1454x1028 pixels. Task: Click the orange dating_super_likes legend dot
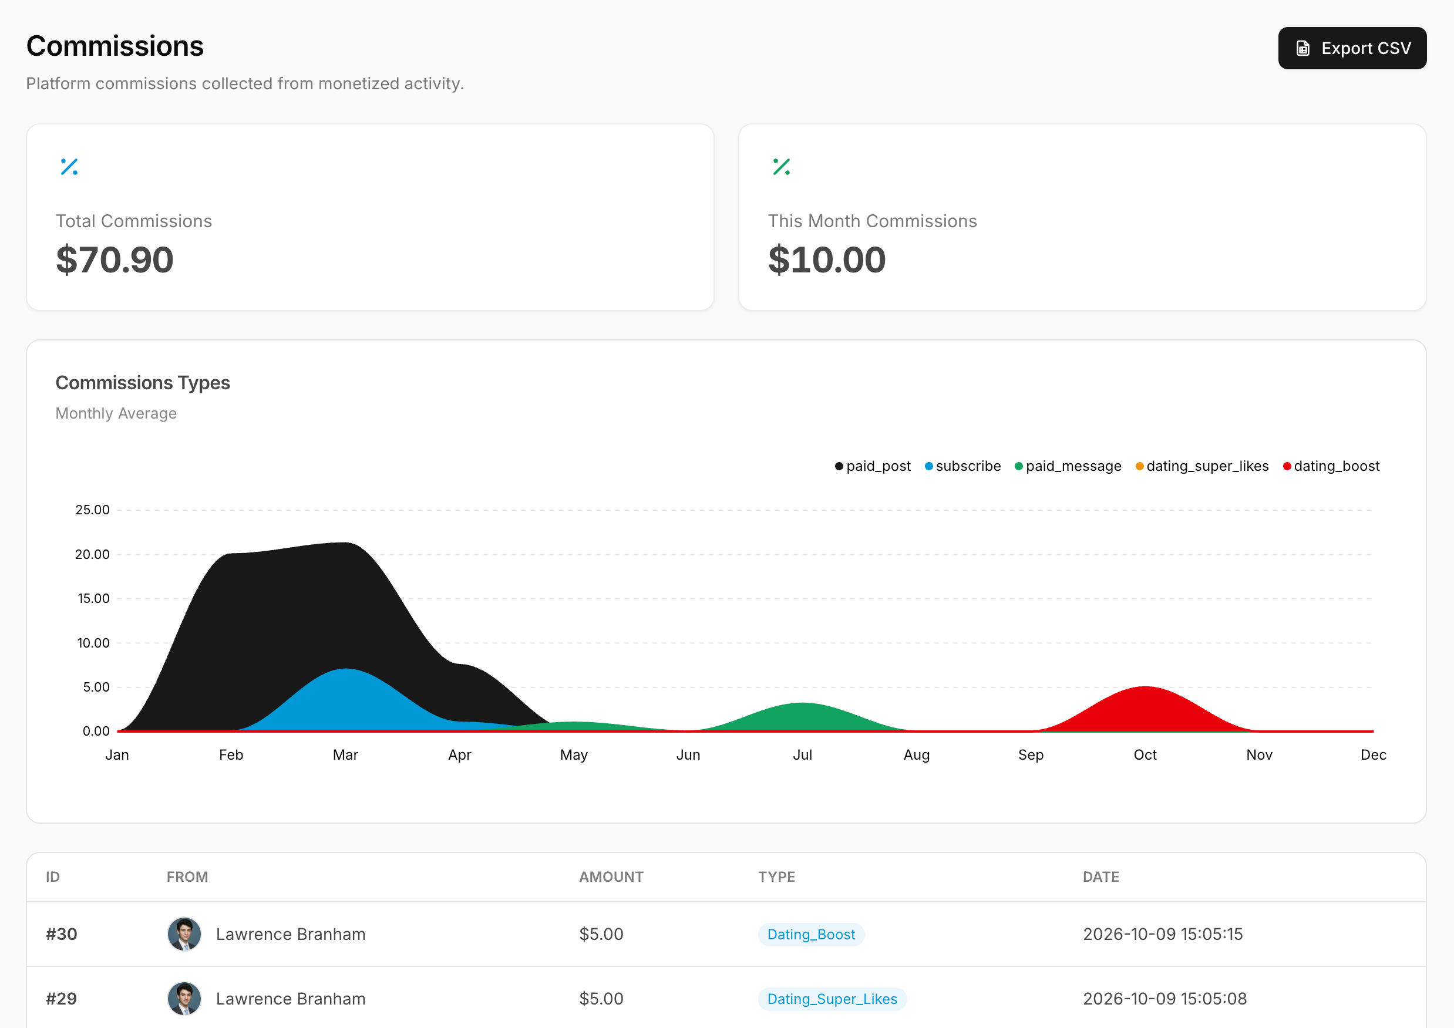click(x=1139, y=467)
